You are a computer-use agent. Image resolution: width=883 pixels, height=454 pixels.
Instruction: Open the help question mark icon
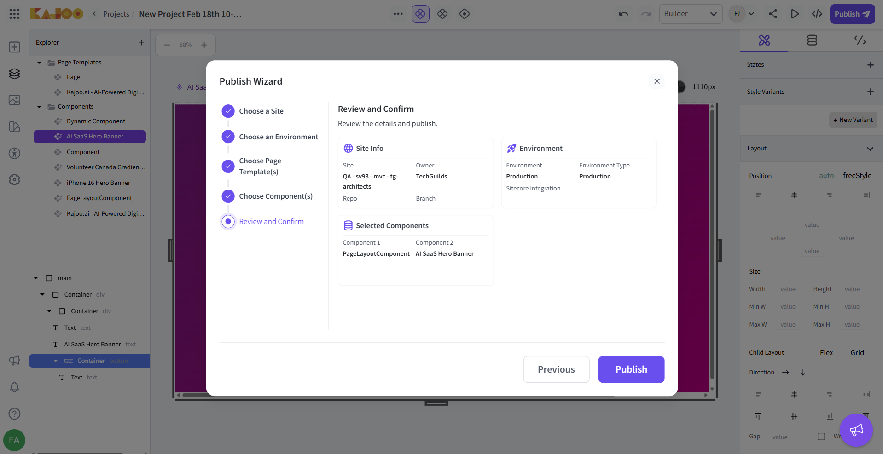14,414
